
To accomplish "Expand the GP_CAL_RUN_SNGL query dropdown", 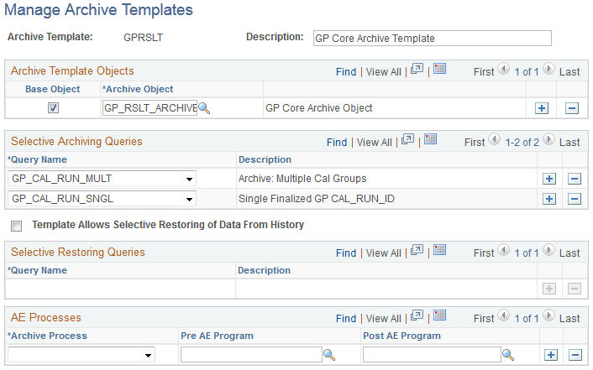I will [190, 199].
